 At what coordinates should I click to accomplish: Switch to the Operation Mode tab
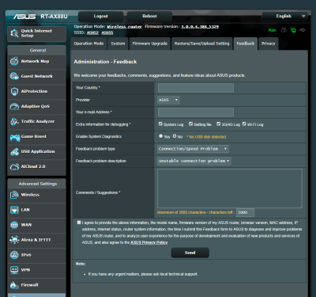[x=88, y=44]
